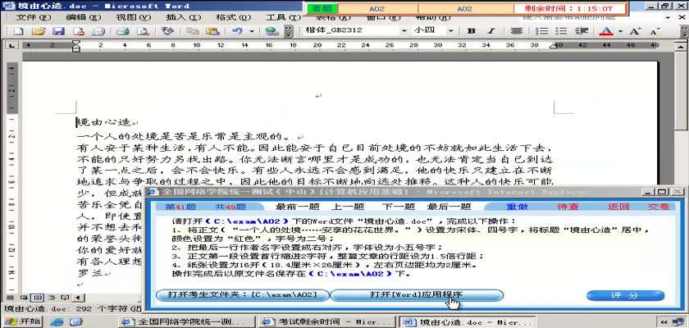Screen dimensions: 689x328
Task: Switch to Normal view button
Action: pos(10,298)
